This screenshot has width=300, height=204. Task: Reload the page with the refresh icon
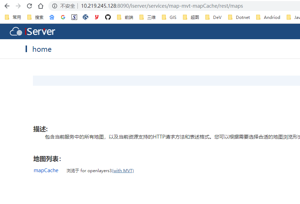click(x=29, y=6)
